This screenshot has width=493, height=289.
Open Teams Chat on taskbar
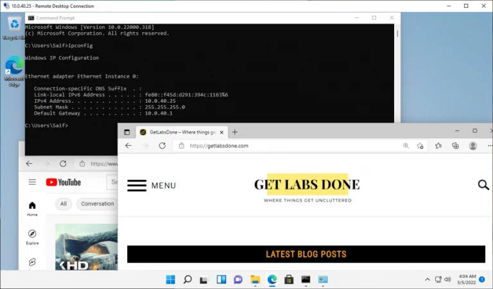pos(238,279)
